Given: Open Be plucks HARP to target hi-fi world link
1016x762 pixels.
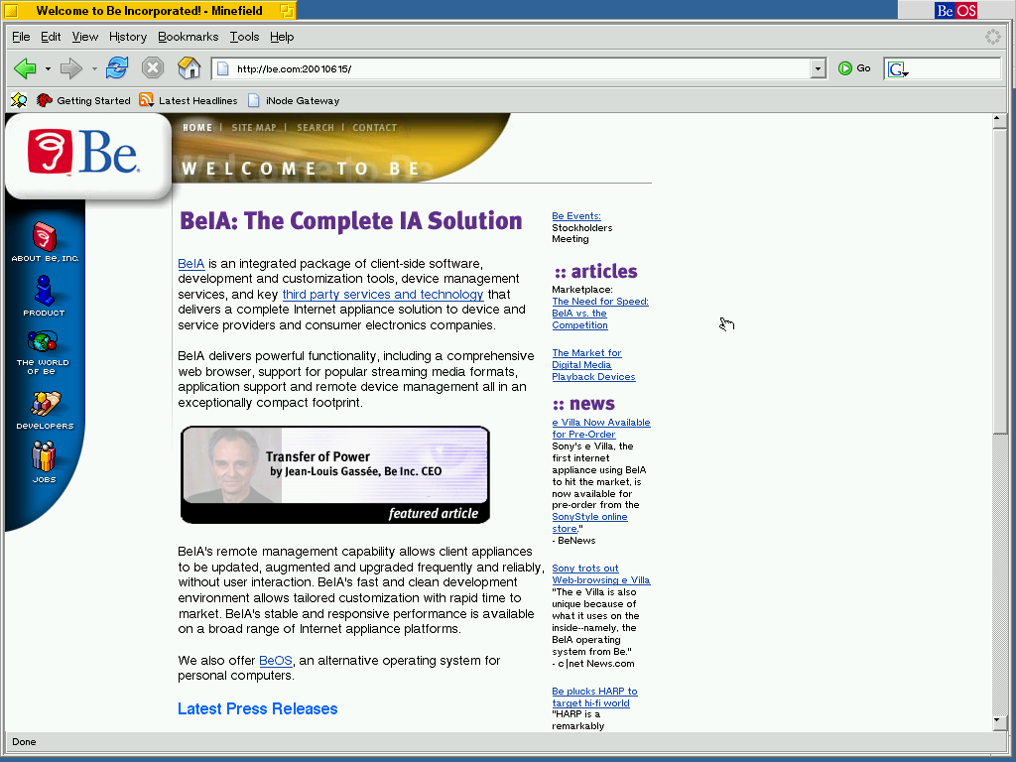Looking at the screenshot, I should coord(594,698).
